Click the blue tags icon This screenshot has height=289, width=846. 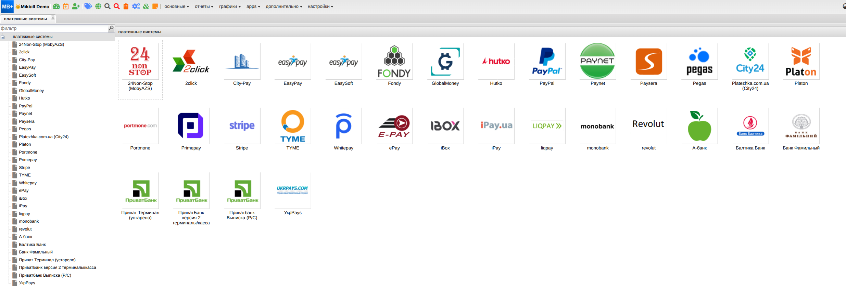88,6
